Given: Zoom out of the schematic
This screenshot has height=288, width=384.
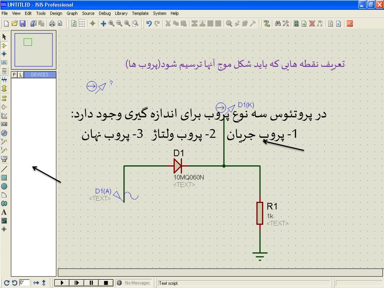Looking at the screenshot, I should click(119, 24).
